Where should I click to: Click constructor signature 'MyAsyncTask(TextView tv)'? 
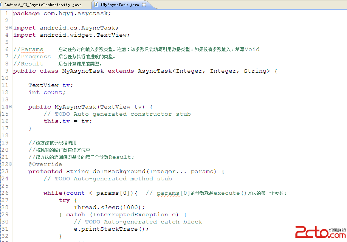pos(99,107)
